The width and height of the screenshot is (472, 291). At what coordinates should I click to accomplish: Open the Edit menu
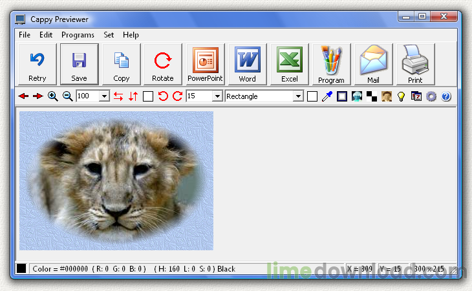[46, 35]
